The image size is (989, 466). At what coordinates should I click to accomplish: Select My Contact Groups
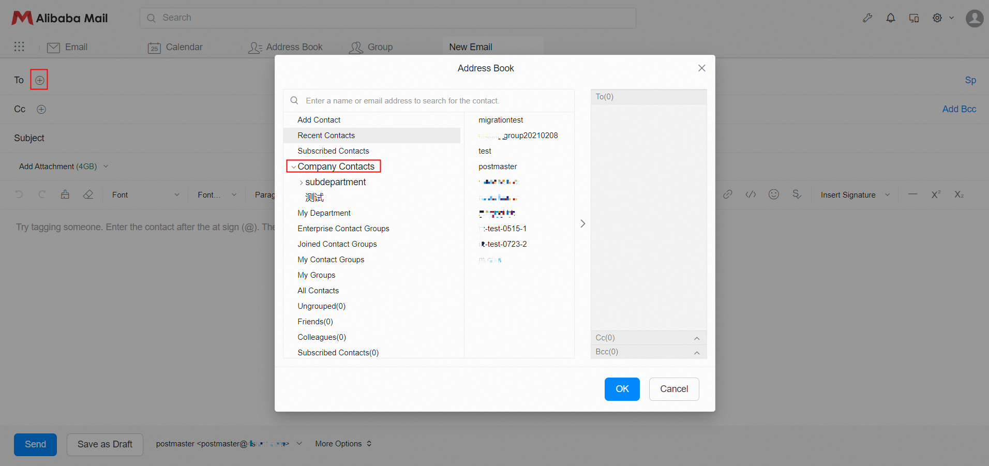click(x=331, y=260)
